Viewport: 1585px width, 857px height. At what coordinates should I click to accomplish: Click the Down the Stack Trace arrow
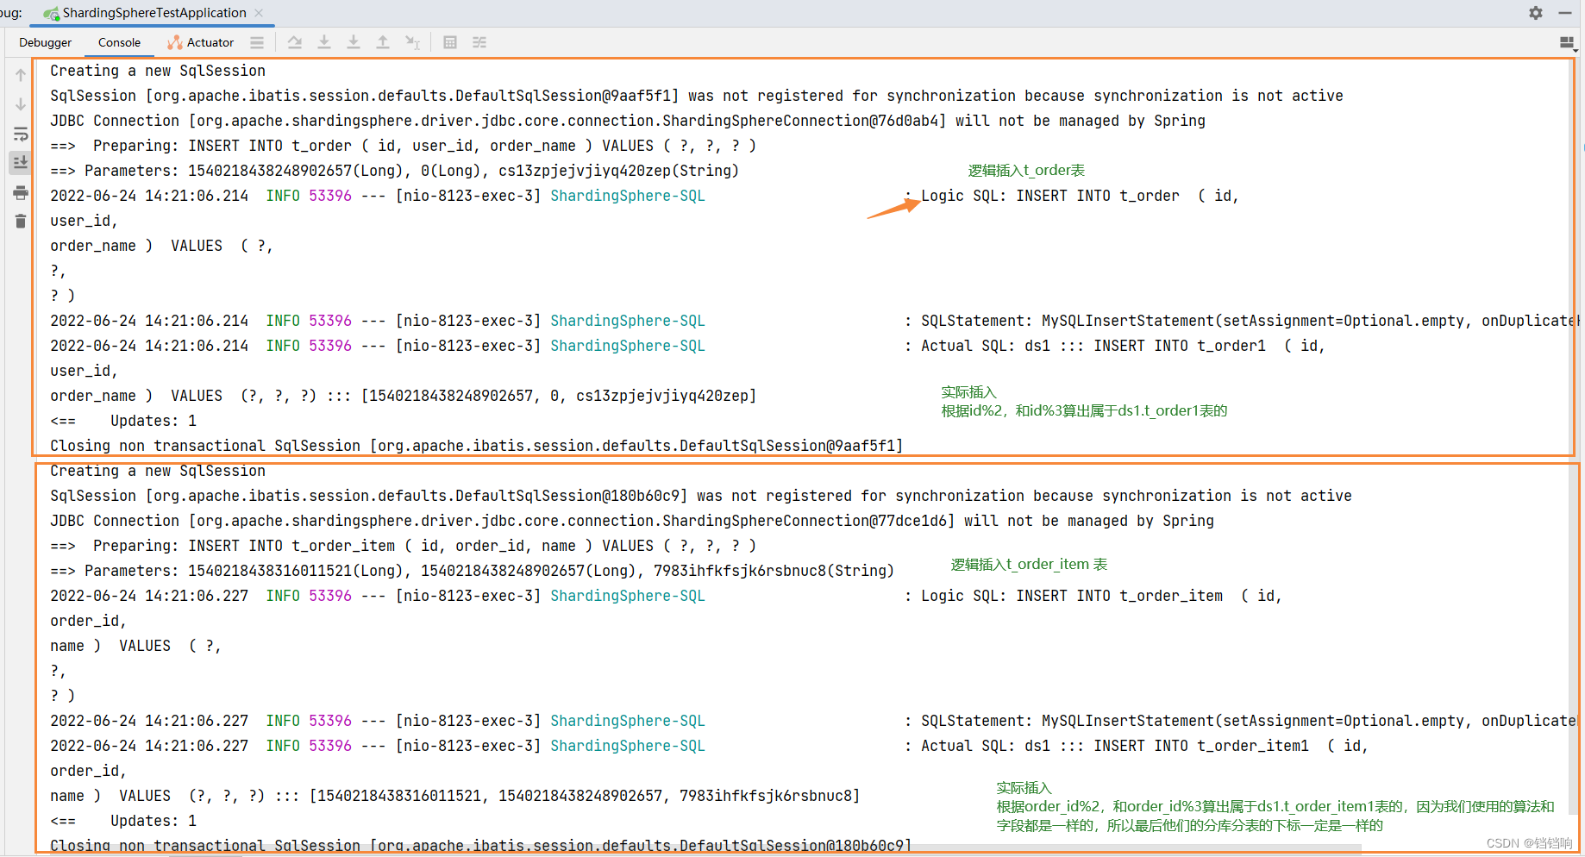[x=21, y=104]
